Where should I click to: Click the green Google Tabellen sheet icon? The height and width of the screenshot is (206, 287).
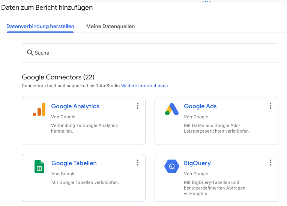click(39, 166)
